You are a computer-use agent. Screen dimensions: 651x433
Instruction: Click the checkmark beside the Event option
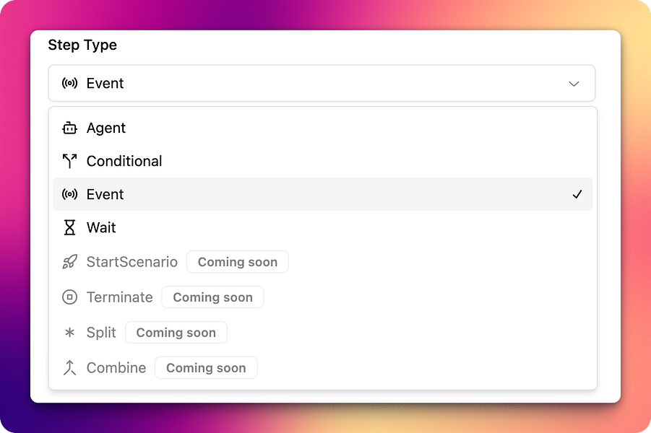click(577, 194)
